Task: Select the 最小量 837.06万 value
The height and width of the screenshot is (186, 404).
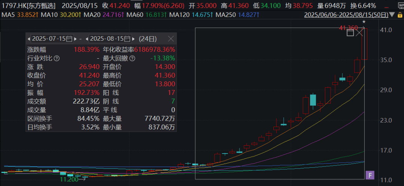Action: [x=162, y=127]
